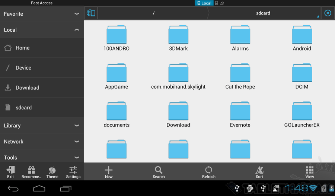Open the Evernote folder

tap(240, 115)
